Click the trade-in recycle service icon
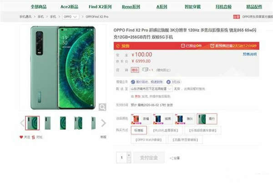Image resolution: width=273 pixels, height=185 pixels. (x=133, y=82)
